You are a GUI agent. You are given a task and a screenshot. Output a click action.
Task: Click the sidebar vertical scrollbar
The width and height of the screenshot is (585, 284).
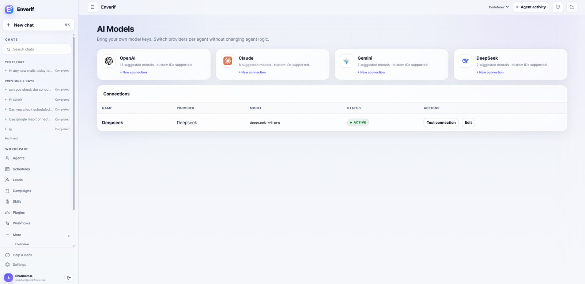tap(73, 123)
